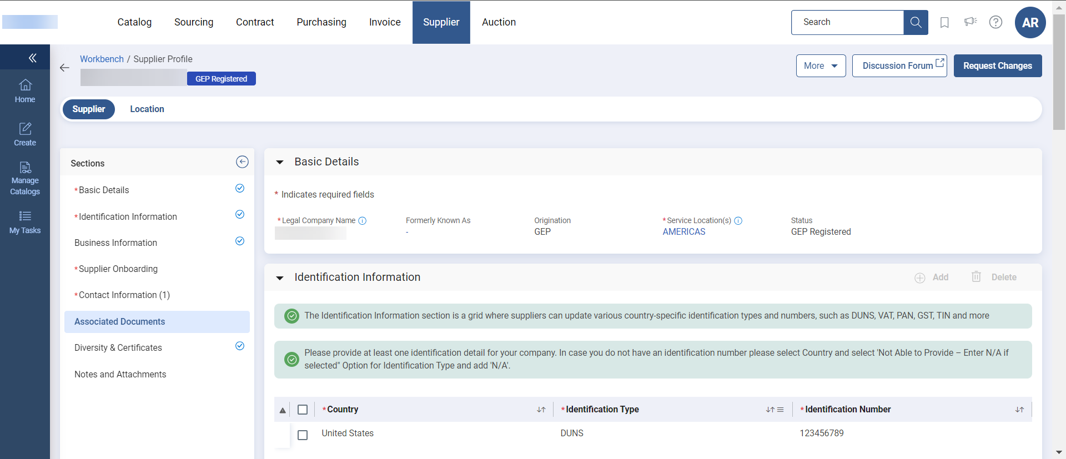Image resolution: width=1066 pixels, height=459 pixels.
Task: Click the Request Changes button
Action: point(997,66)
